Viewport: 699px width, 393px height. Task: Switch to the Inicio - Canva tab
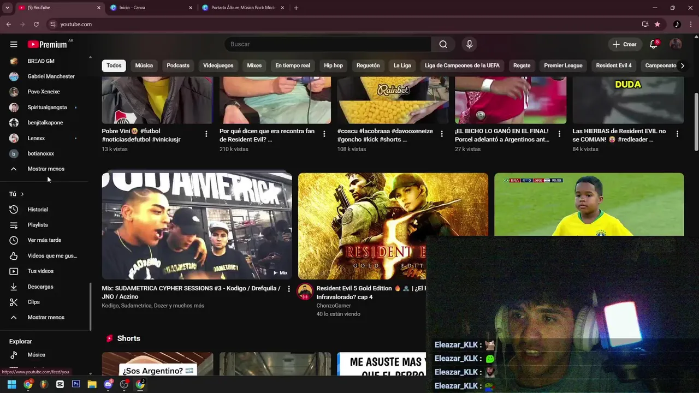point(149,8)
